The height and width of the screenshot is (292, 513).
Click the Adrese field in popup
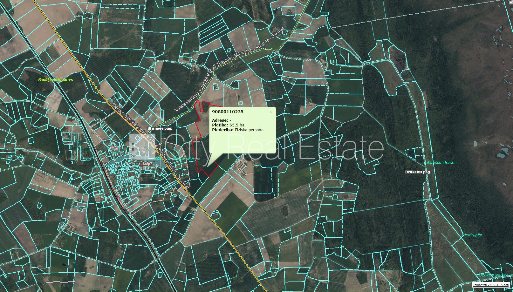point(221,120)
